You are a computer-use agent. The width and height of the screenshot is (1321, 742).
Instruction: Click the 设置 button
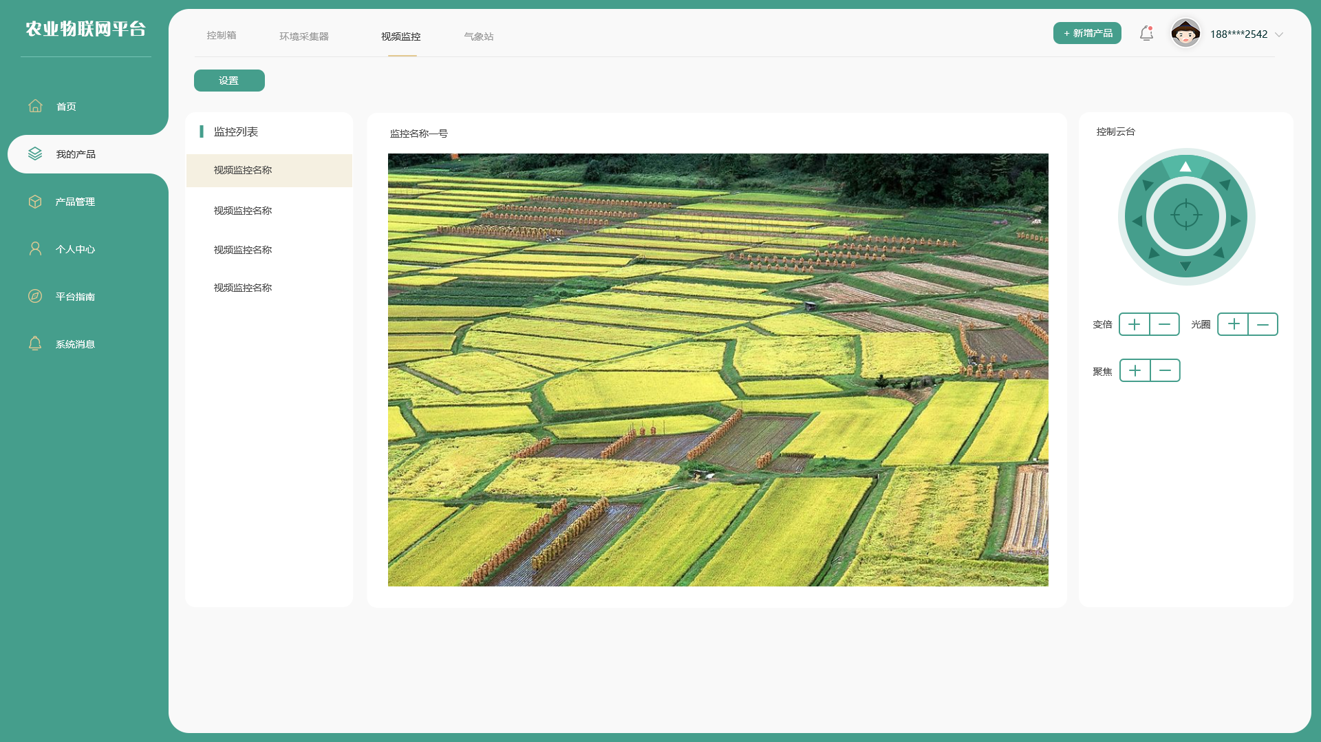click(229, 81)
